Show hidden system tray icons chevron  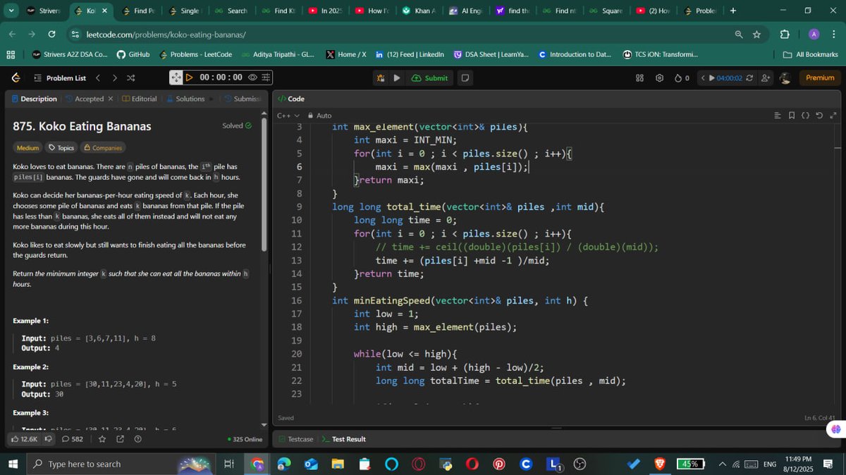723,464
